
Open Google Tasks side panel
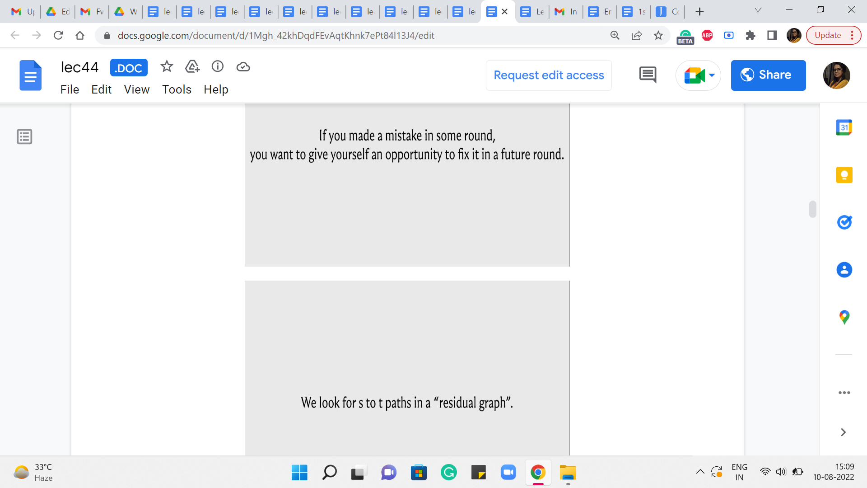pyautogui.click(x=844, y=222)
